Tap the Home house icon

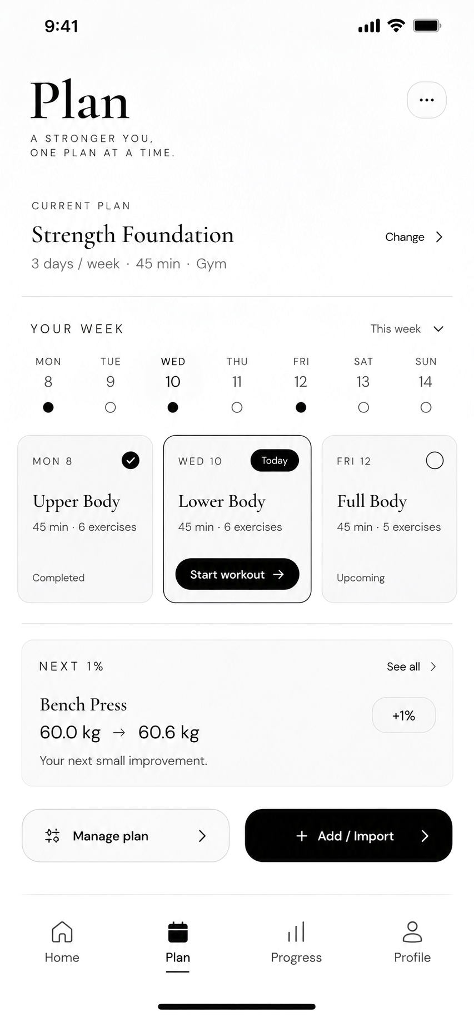point(62,932)
